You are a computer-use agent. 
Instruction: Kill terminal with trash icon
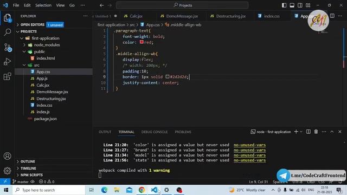316,132
